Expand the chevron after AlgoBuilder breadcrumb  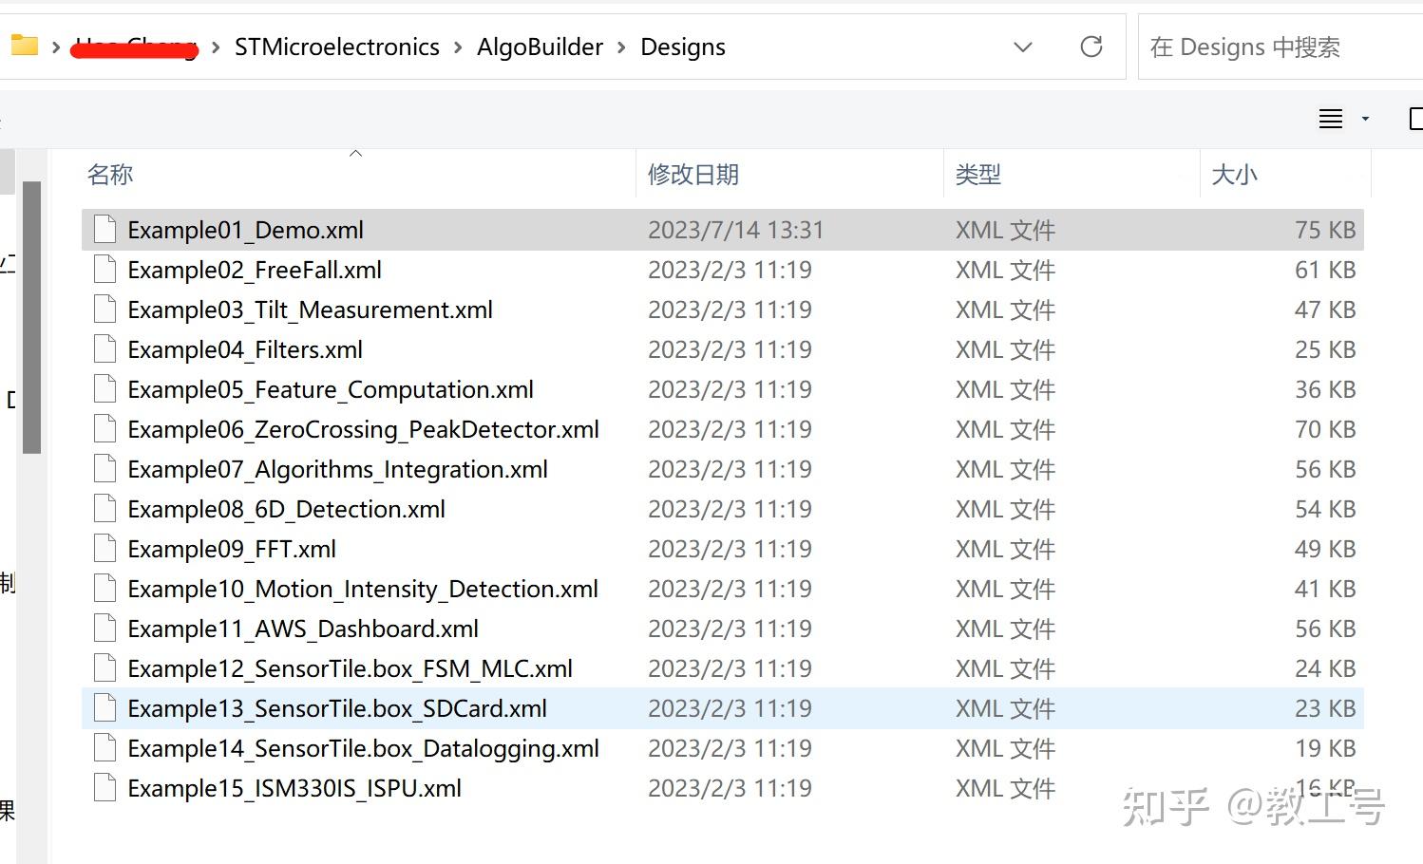tap(621, 47)
